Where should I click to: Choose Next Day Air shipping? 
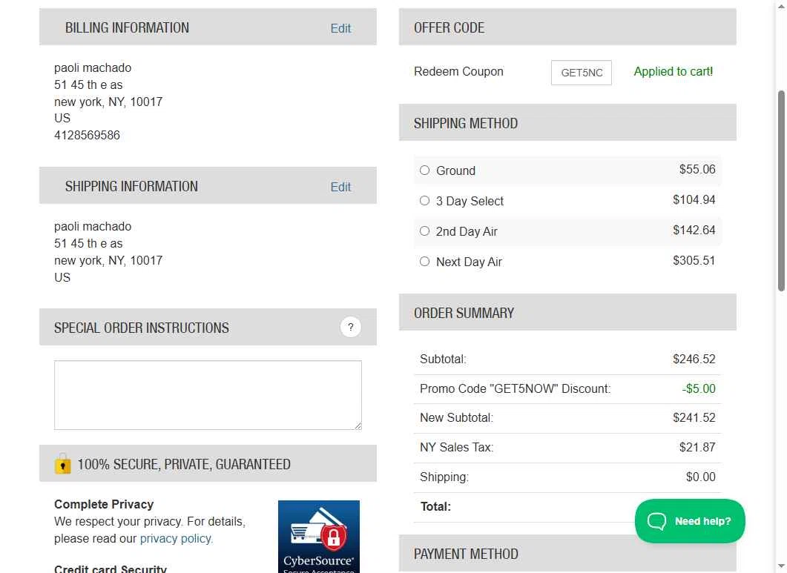pos(424,262)
